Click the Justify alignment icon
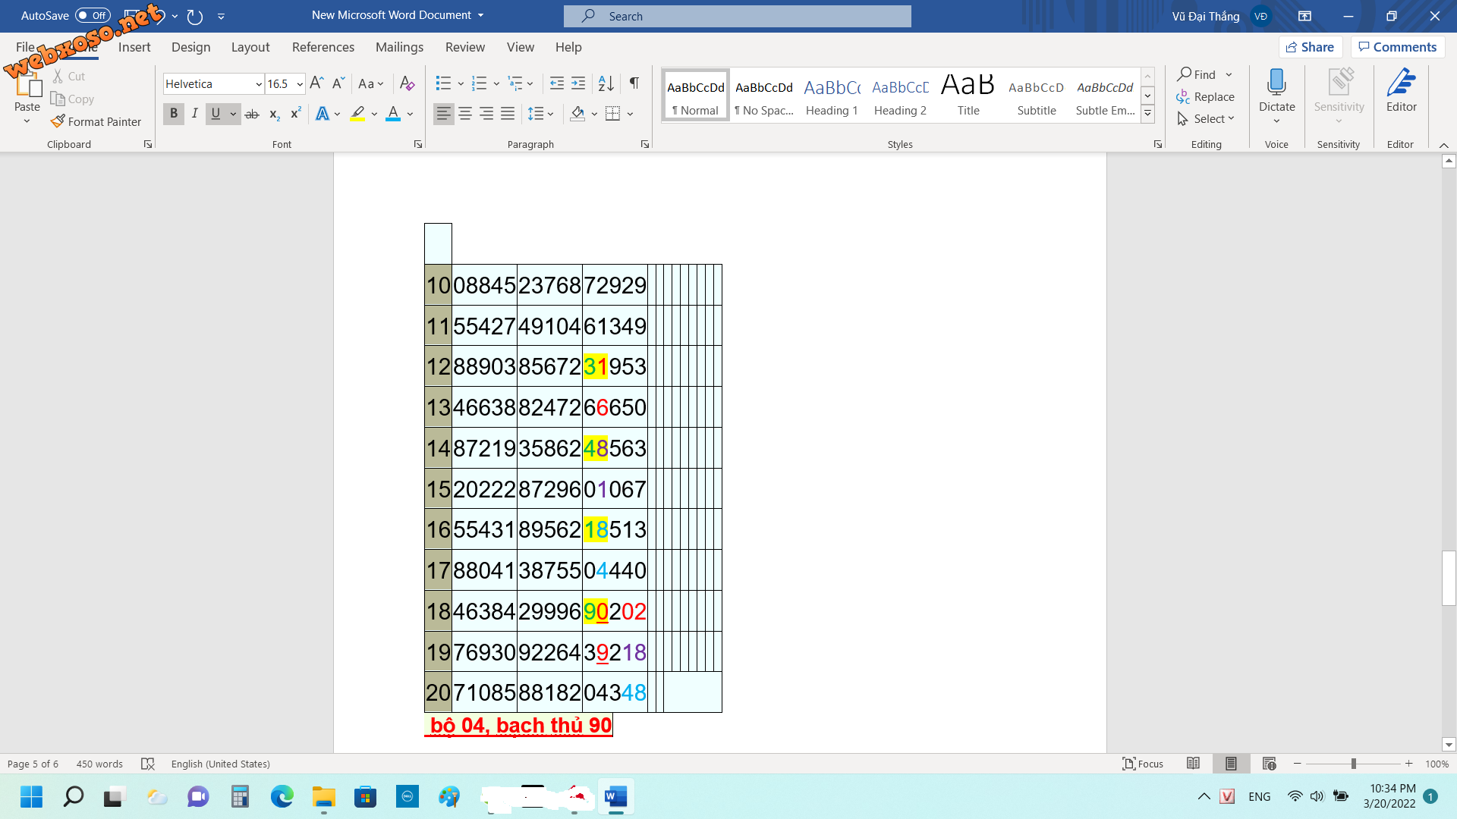This screenshot has height=819, width=1457. 508,114
